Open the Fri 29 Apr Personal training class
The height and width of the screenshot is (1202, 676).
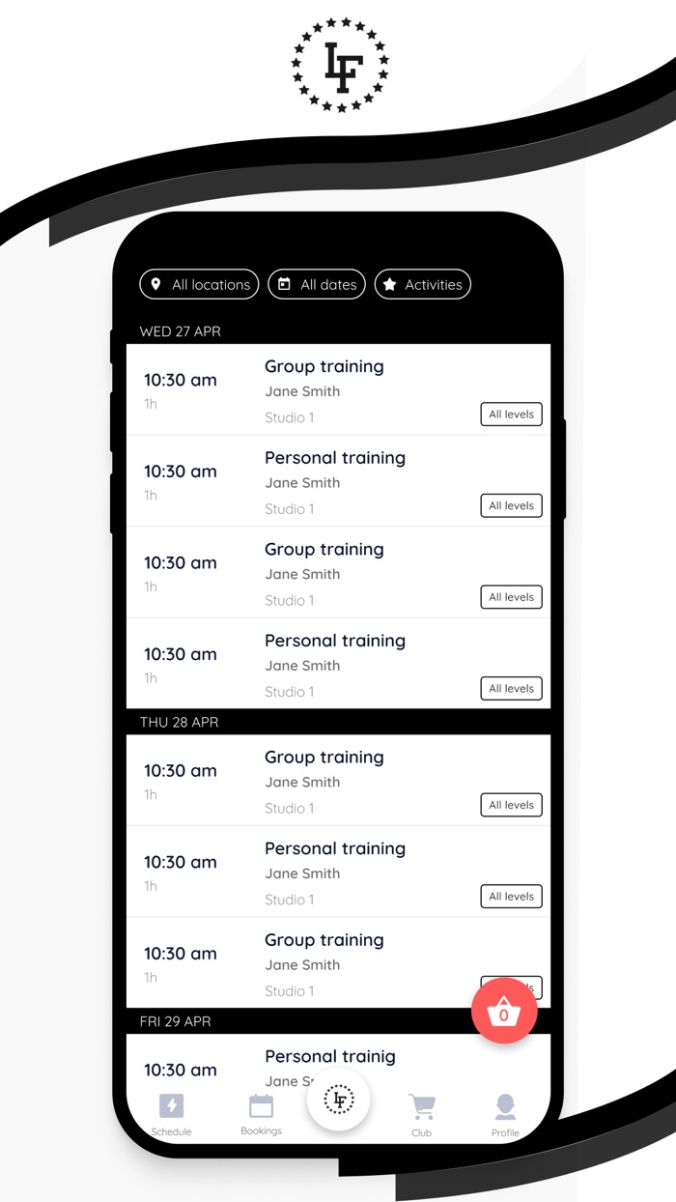click(x=330, y=1057)
